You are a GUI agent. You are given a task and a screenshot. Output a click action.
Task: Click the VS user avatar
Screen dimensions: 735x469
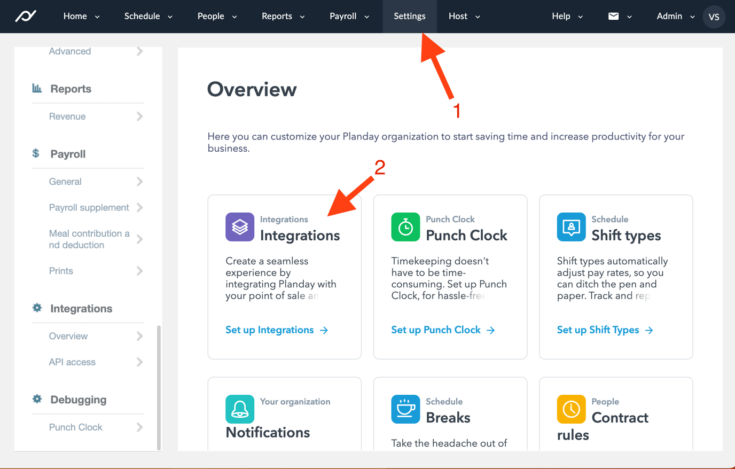(714, 17)
